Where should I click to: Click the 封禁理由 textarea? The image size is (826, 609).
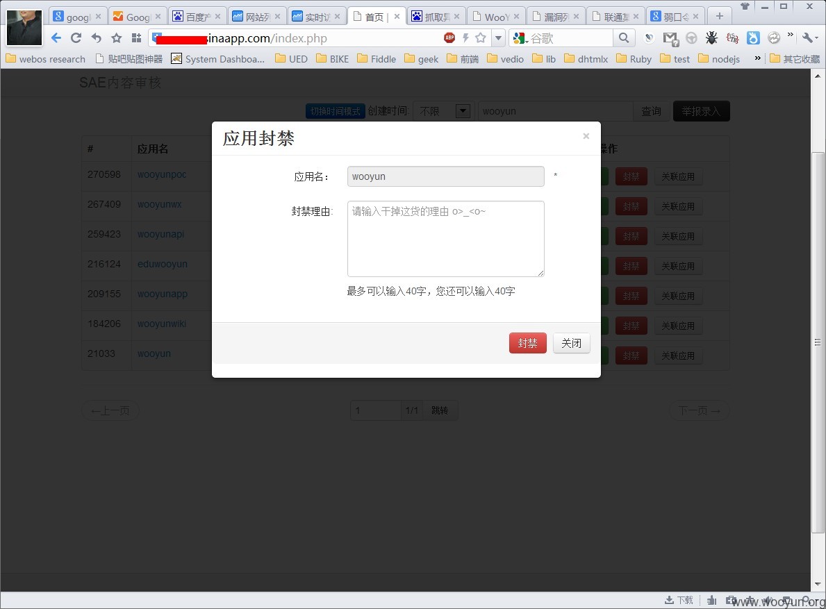click(446, 238)
